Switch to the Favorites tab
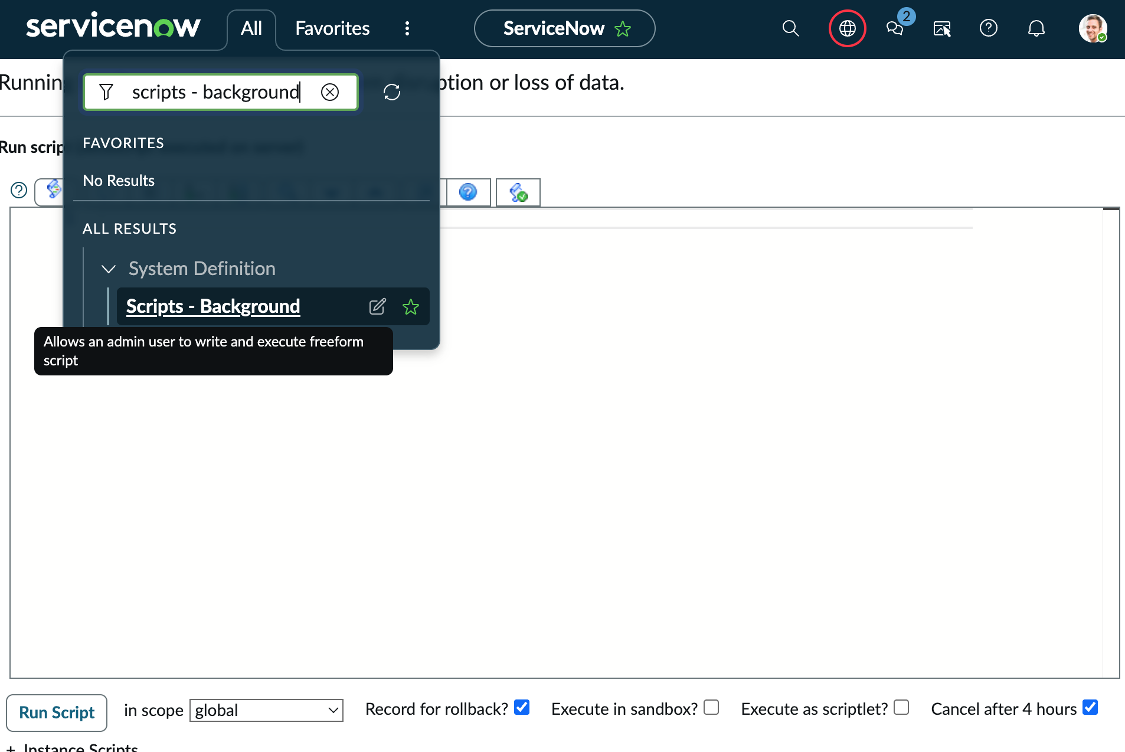 click(x=332, y=28)
